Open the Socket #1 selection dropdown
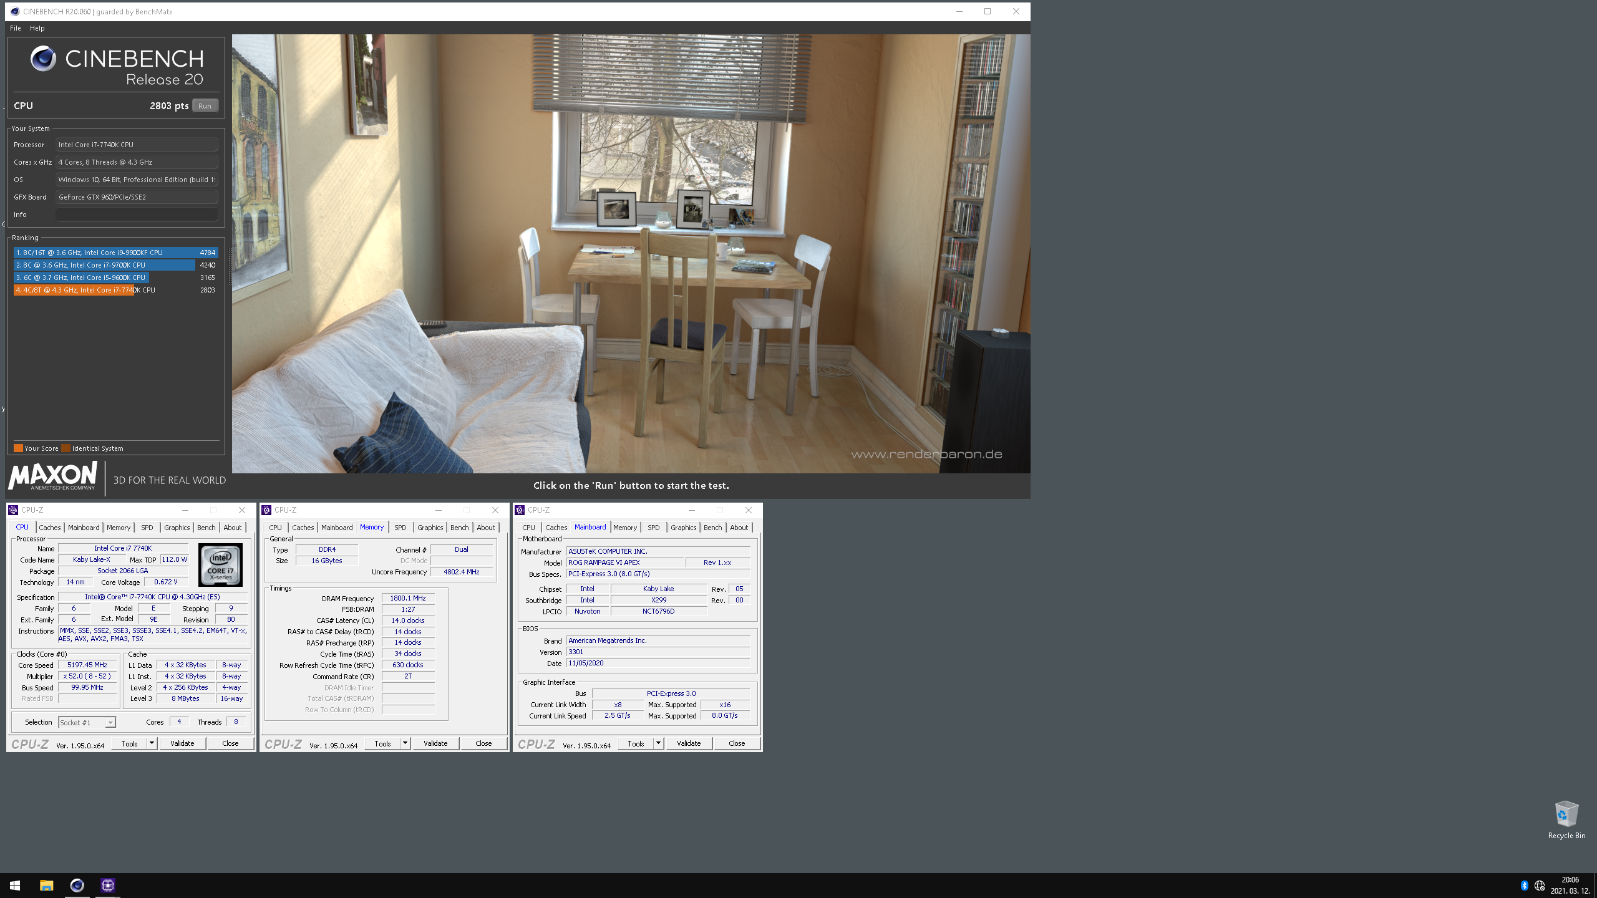Image resolution: width=1597 pixels, height=898 pixels. 87,723
